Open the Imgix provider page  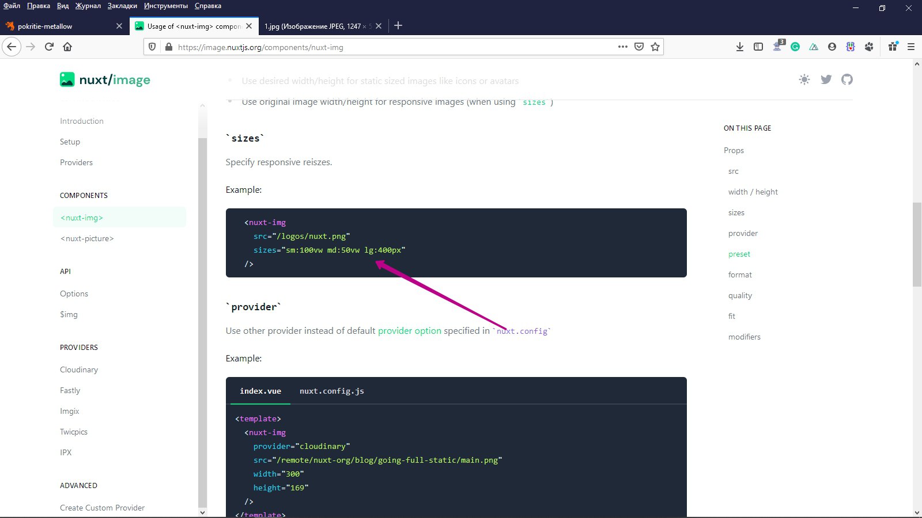[69, 411]
